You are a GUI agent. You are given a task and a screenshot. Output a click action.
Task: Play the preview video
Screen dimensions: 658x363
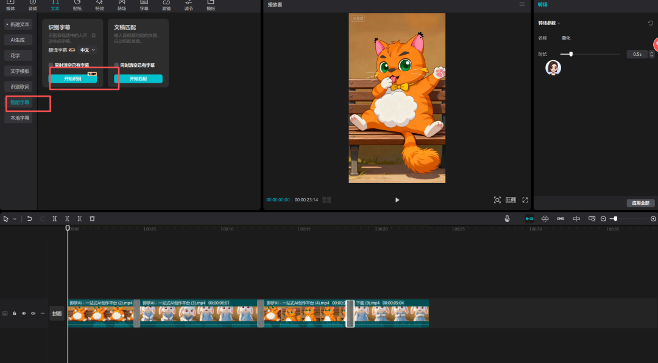click(x=397, y=200)
